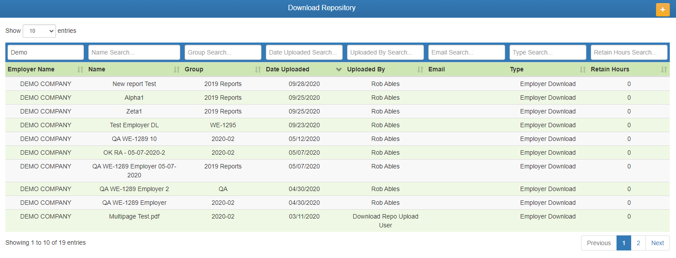Focus the Type Search input
The width and height of the screenshot is (676, 258).
pos(548,52)
